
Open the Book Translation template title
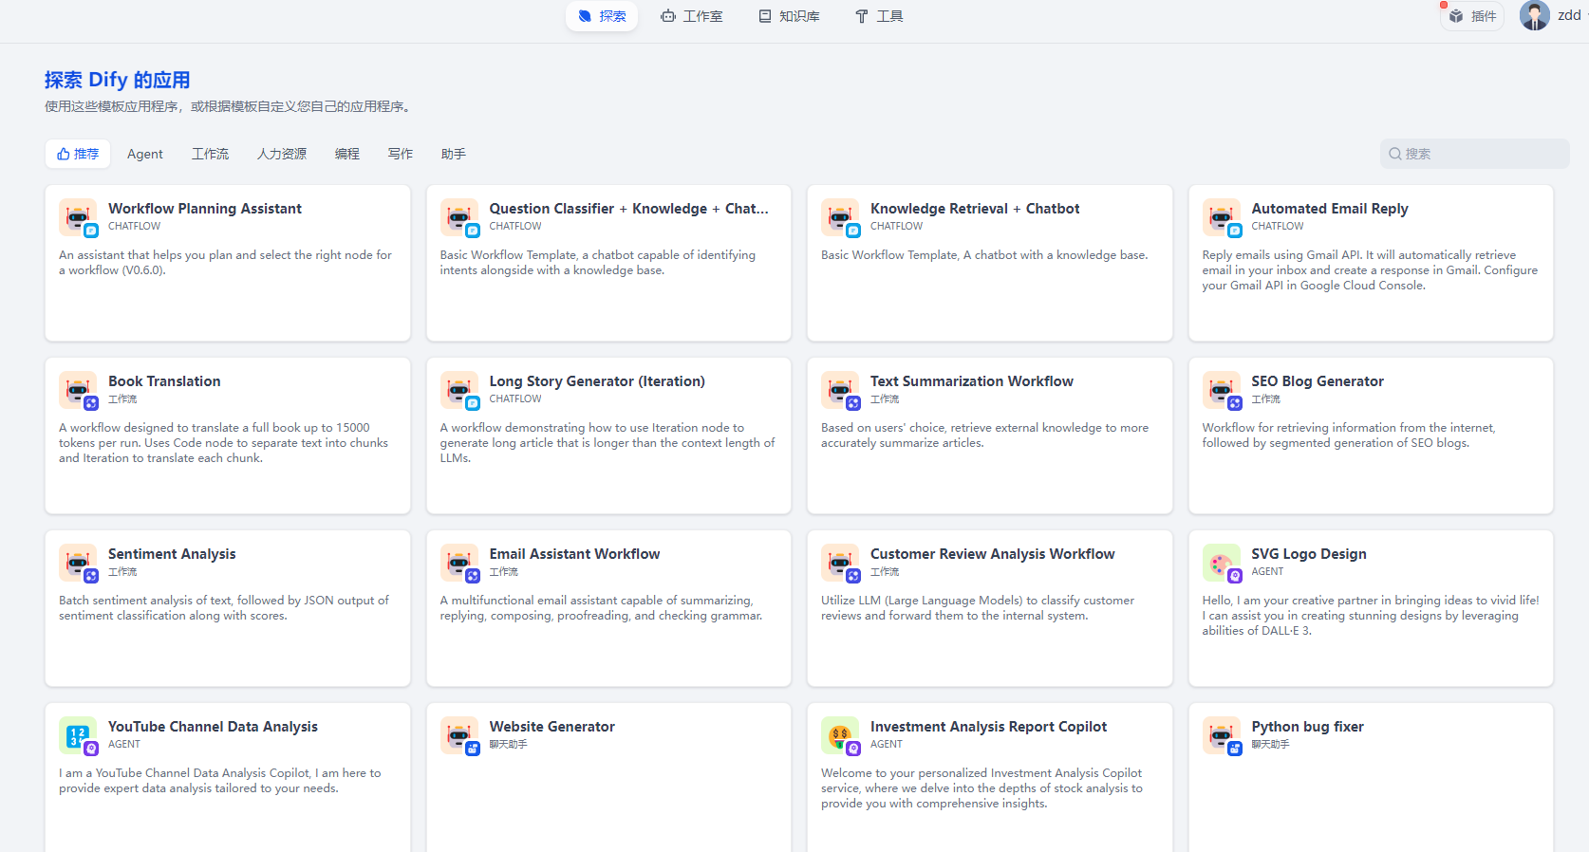click(164, 381)
